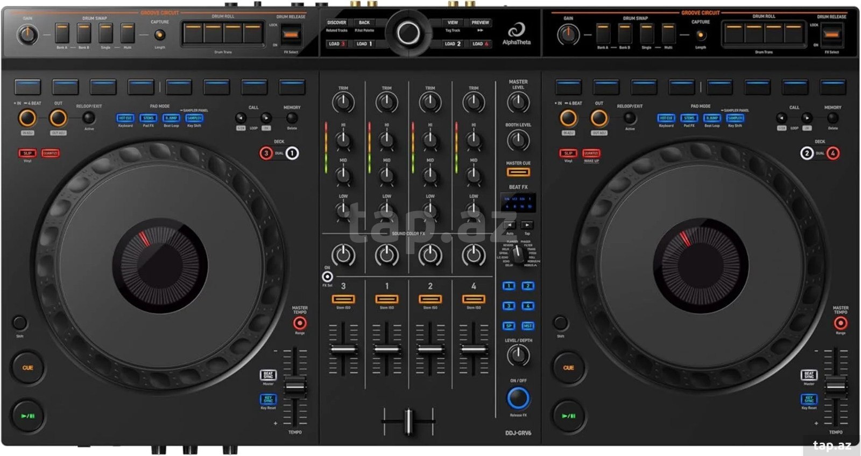Switch to DECK 4
861x456 pixels.
(x=833, y=153)
